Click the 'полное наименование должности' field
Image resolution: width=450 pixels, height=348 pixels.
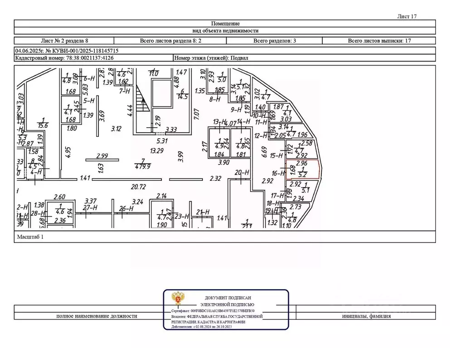click(x=96, y=316)
